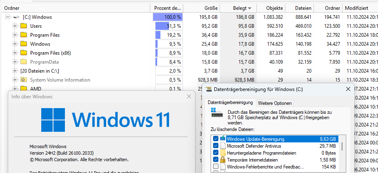
Task: Click the C: drive icon in tree
Action: click(16, 17)
